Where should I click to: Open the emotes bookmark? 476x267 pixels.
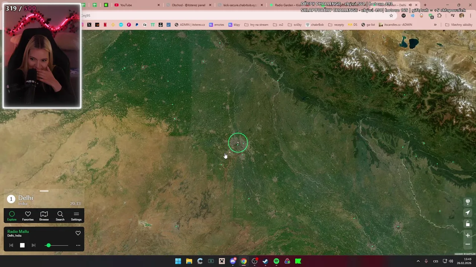pos(216,25)
